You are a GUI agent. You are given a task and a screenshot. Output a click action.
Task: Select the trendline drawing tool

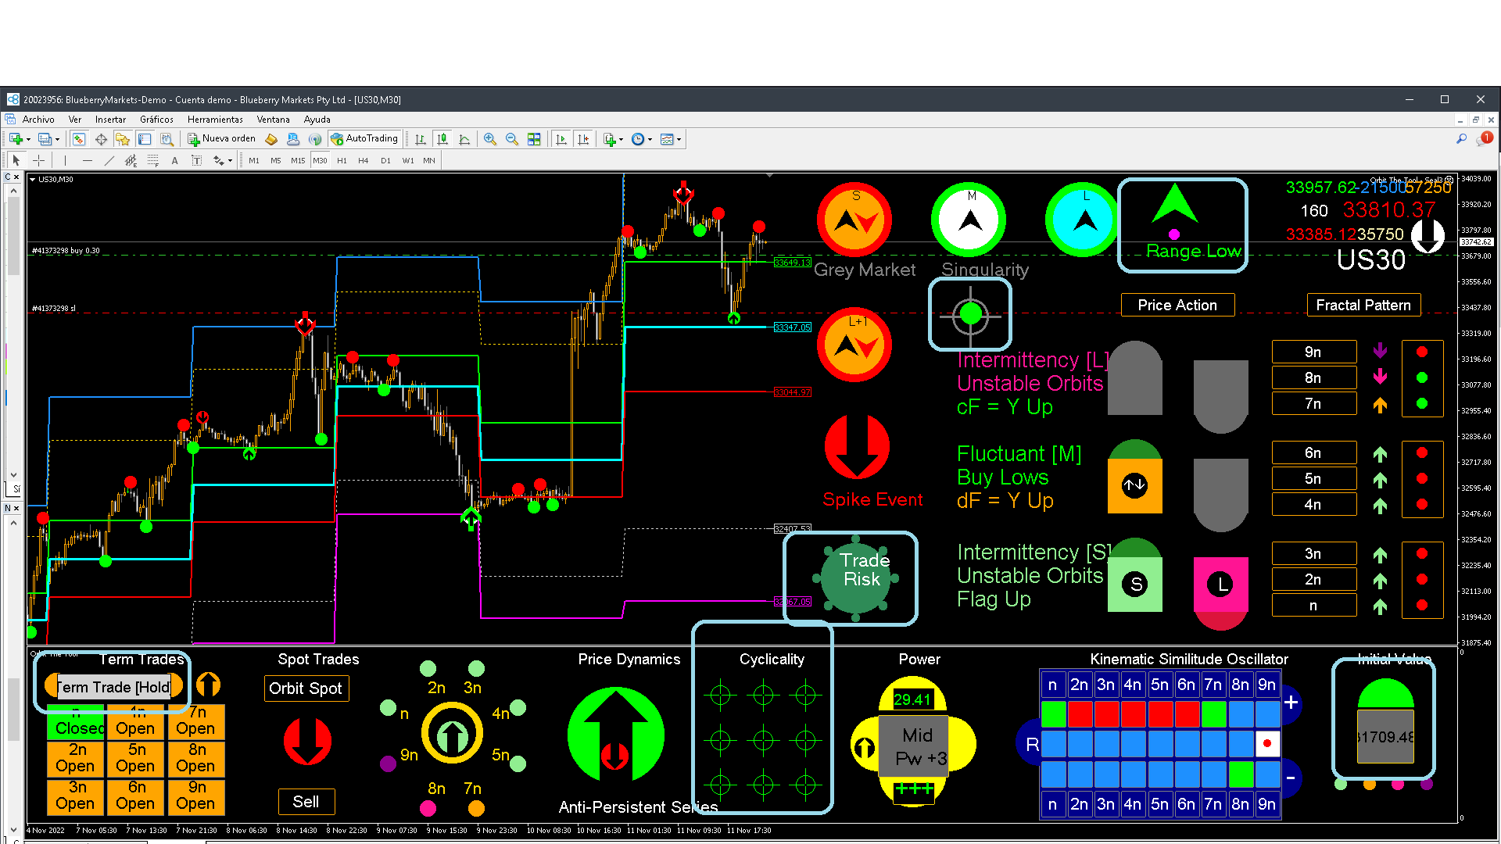[x=109, y=160]
